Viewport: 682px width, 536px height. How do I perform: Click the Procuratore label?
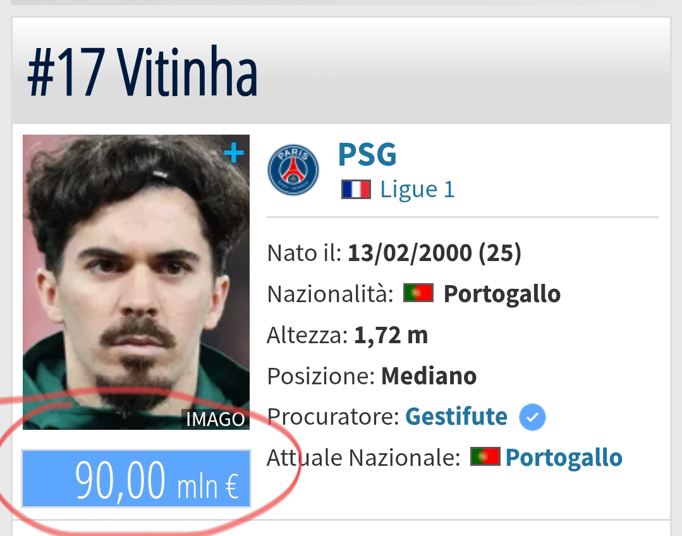pos(333,417)
